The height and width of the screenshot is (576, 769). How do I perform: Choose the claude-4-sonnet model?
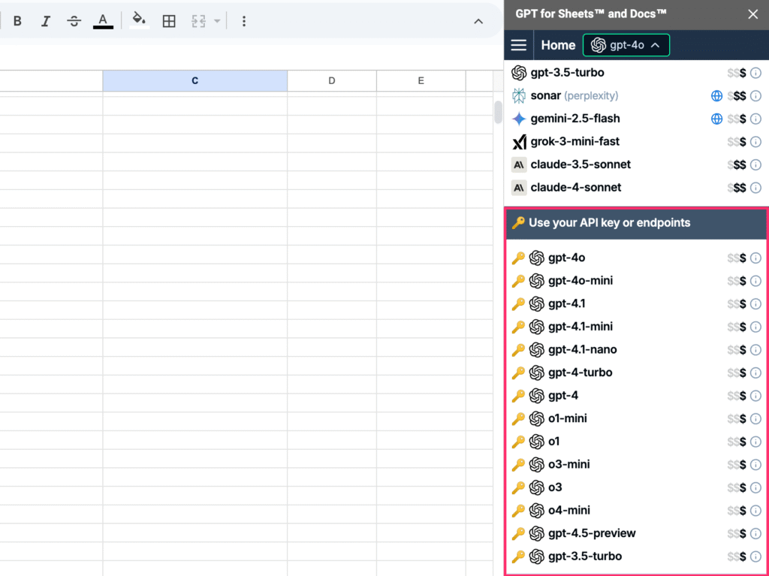pyautogui.click(x=636, y=188)
